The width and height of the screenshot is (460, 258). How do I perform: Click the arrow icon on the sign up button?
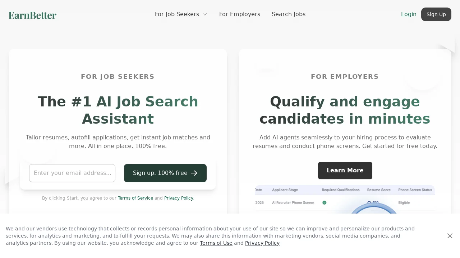[194, 173]
